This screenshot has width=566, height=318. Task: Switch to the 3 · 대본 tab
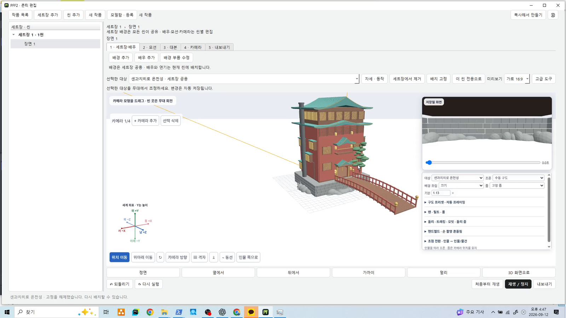tap(170, 47)
